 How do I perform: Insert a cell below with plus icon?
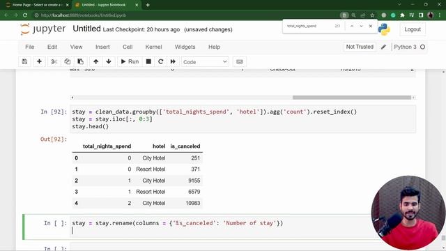[x=39, y=61]
